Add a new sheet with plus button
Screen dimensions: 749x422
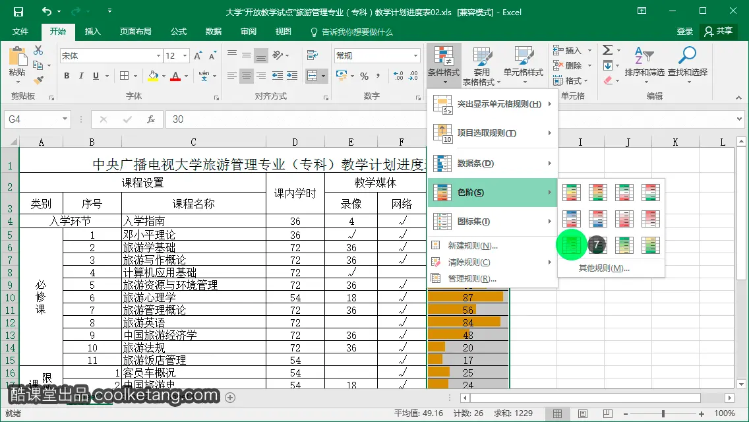[x=230, y=397]
